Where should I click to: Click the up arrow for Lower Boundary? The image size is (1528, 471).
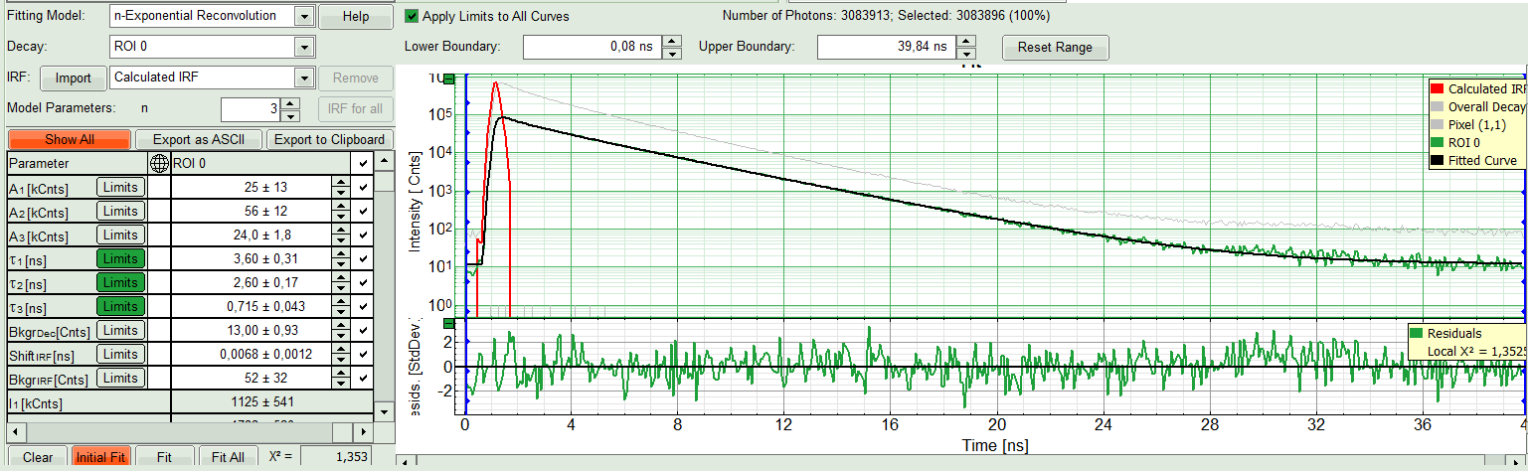672,42
